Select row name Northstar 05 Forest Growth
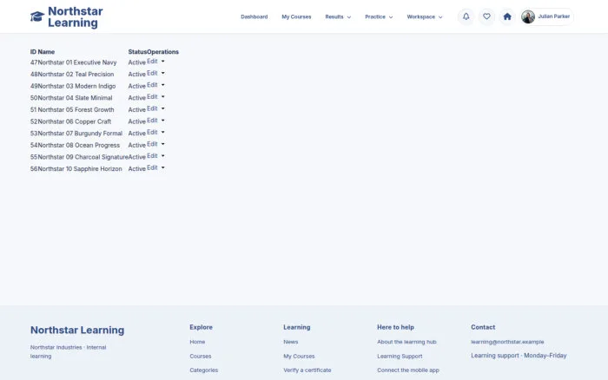This screenshot has height=380, width=608. 76,109
